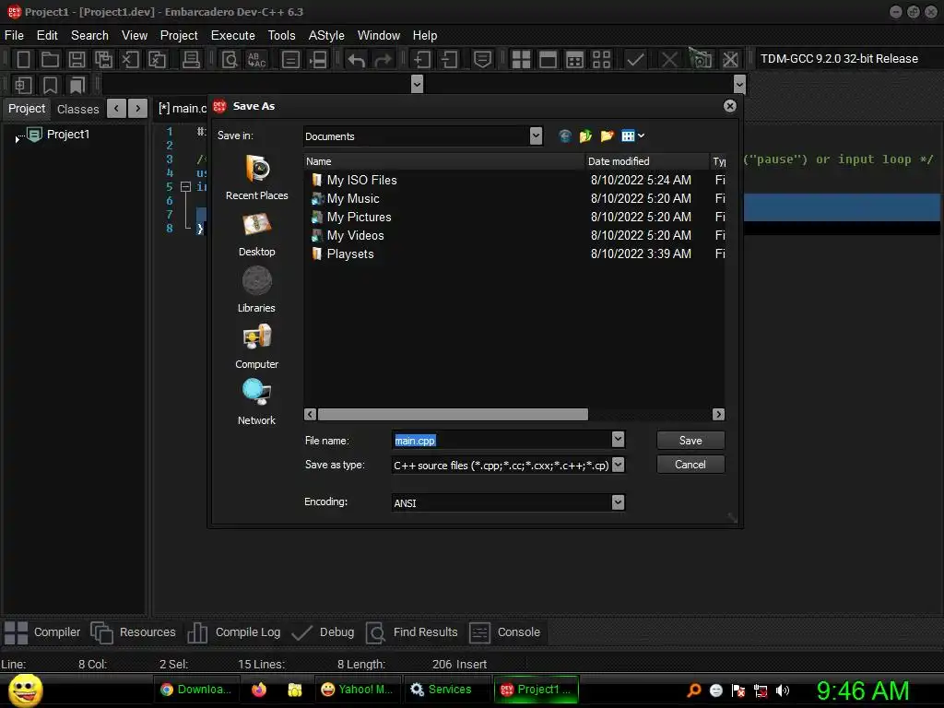
Task: Click the Find magnifier toolbar icon
Action: click(230, 59)
